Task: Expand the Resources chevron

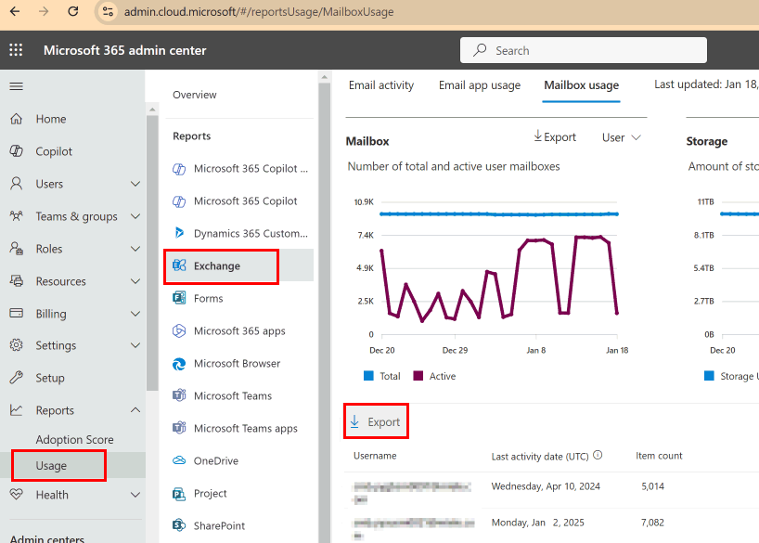Action: (x=135, y=281)
